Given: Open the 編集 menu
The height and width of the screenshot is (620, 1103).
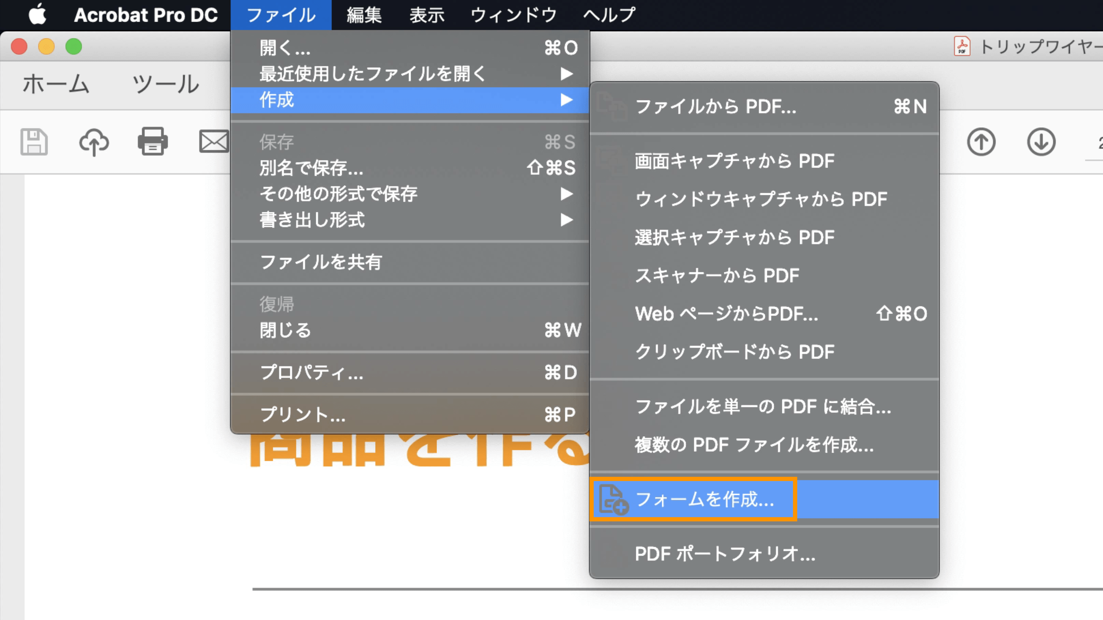Looking at the screenshot, I should click(x=364, y=15).
